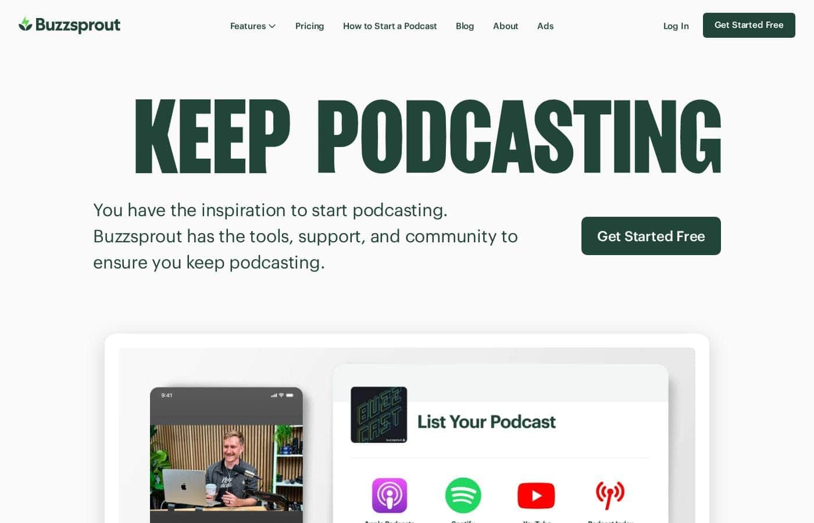Select the Podcast Index icon
814x523 pixels.
click(610, 495)
